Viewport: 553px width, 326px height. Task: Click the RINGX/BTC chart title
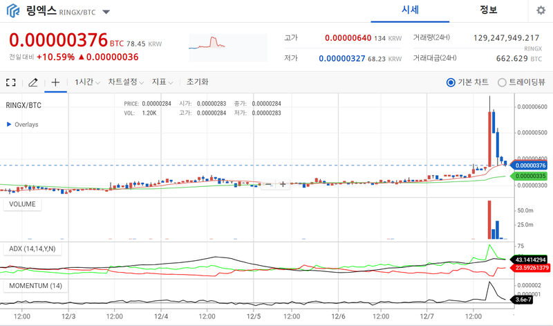click(24, 105)
